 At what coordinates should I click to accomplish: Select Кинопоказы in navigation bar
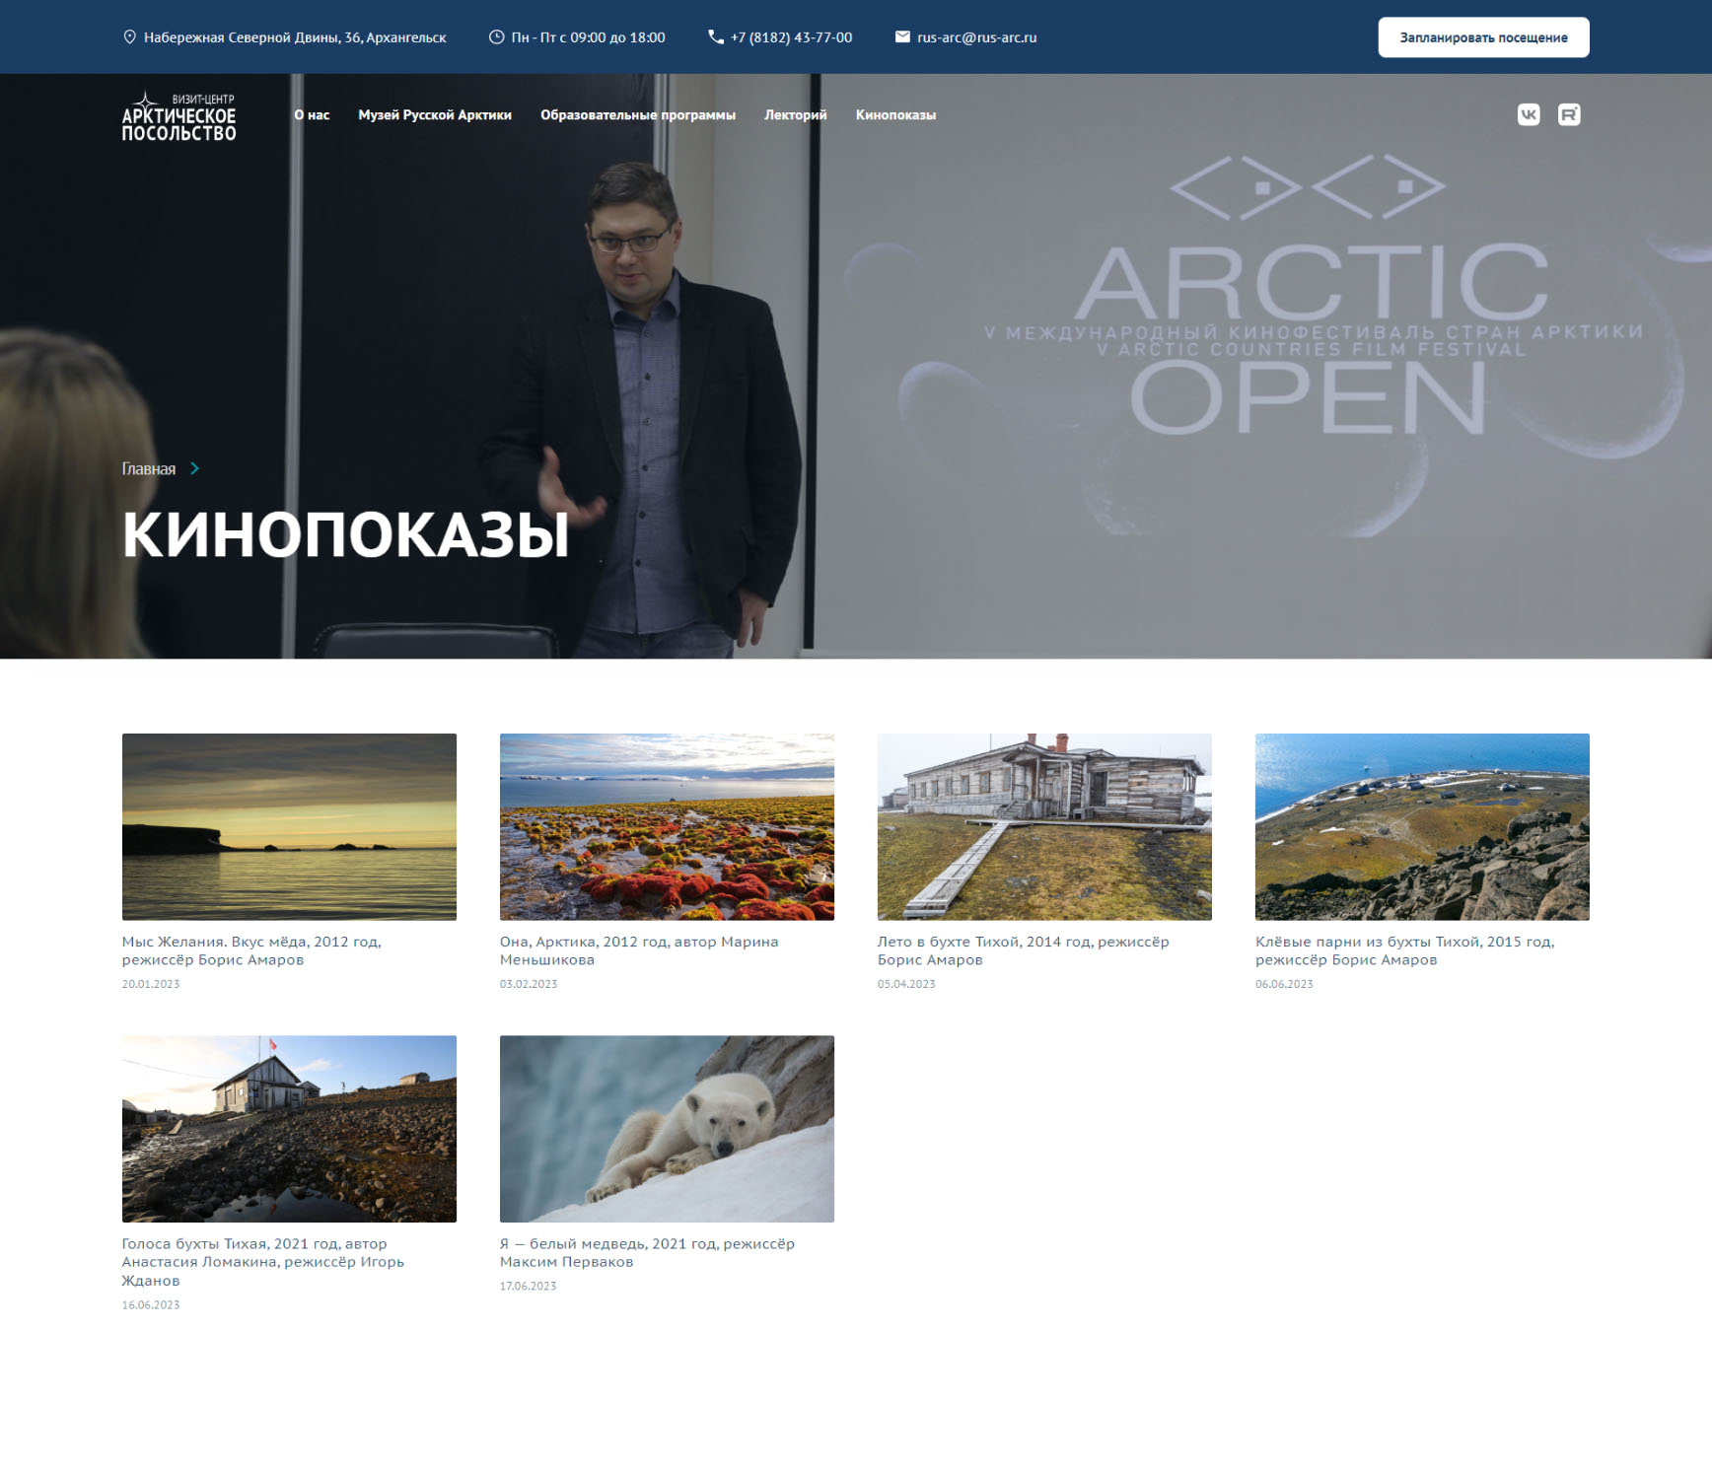[x=895, y=115]
